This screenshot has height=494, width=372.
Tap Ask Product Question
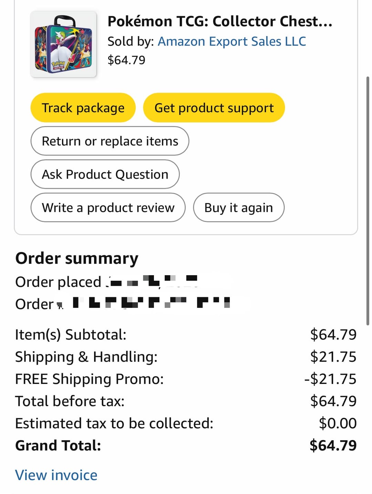coord(105,174)
